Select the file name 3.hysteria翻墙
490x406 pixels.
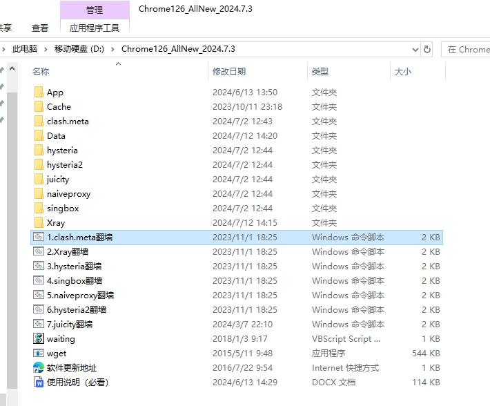[75, 267]
